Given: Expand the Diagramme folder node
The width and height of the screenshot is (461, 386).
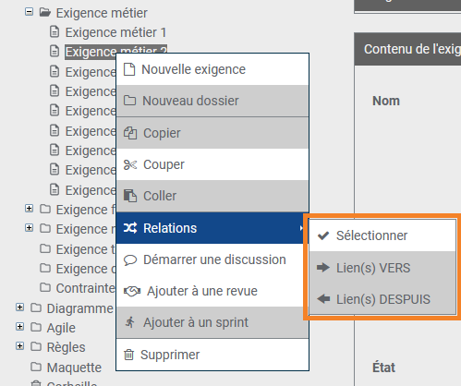Looking at the screenshot, I should click(19, 307).
